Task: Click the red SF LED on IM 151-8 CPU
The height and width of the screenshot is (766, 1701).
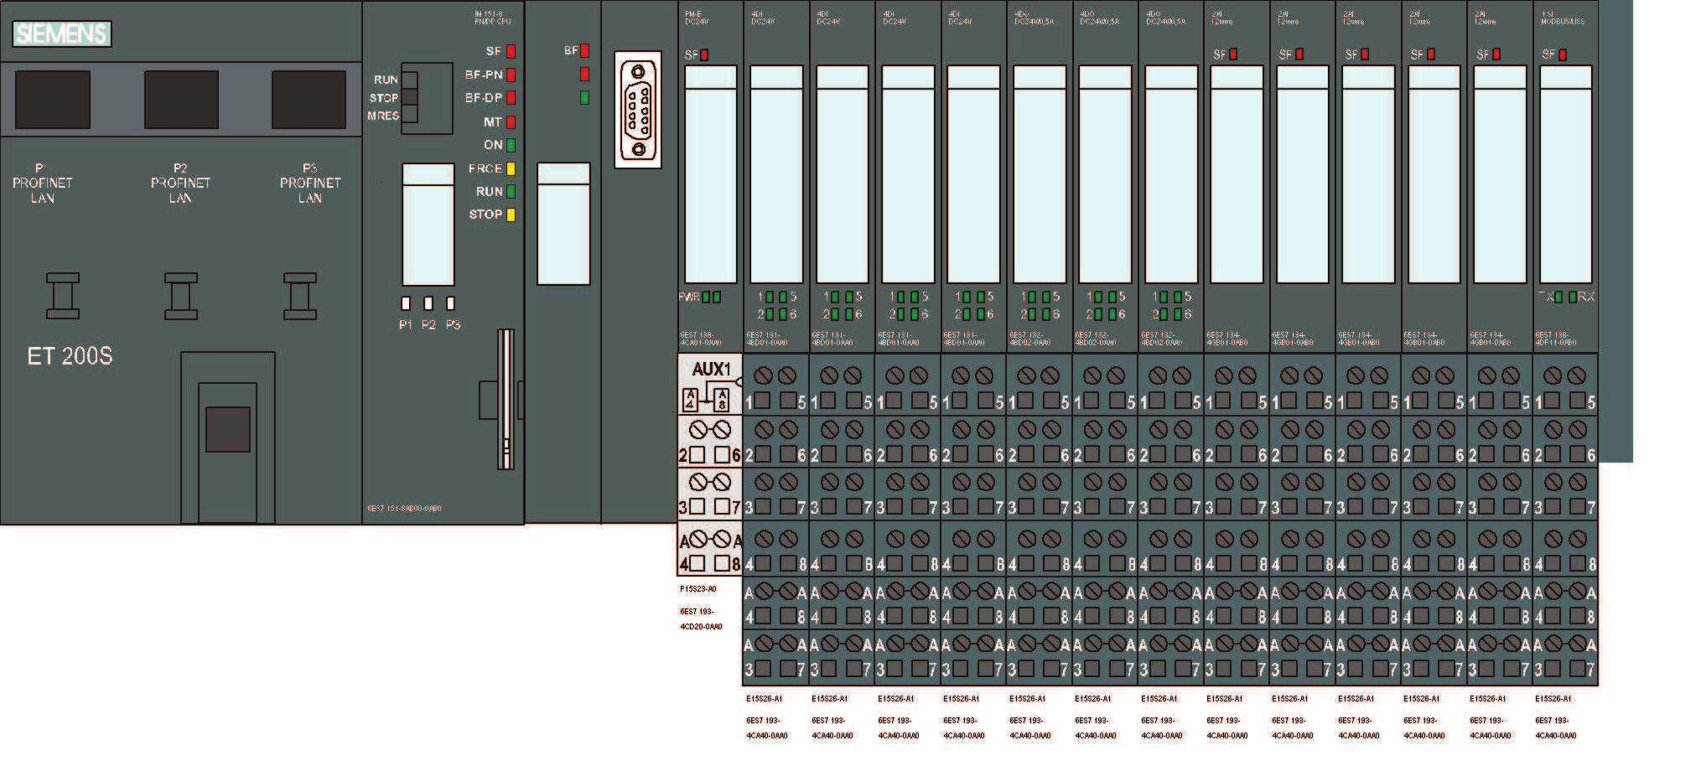Action: click(x=511, y=52)
